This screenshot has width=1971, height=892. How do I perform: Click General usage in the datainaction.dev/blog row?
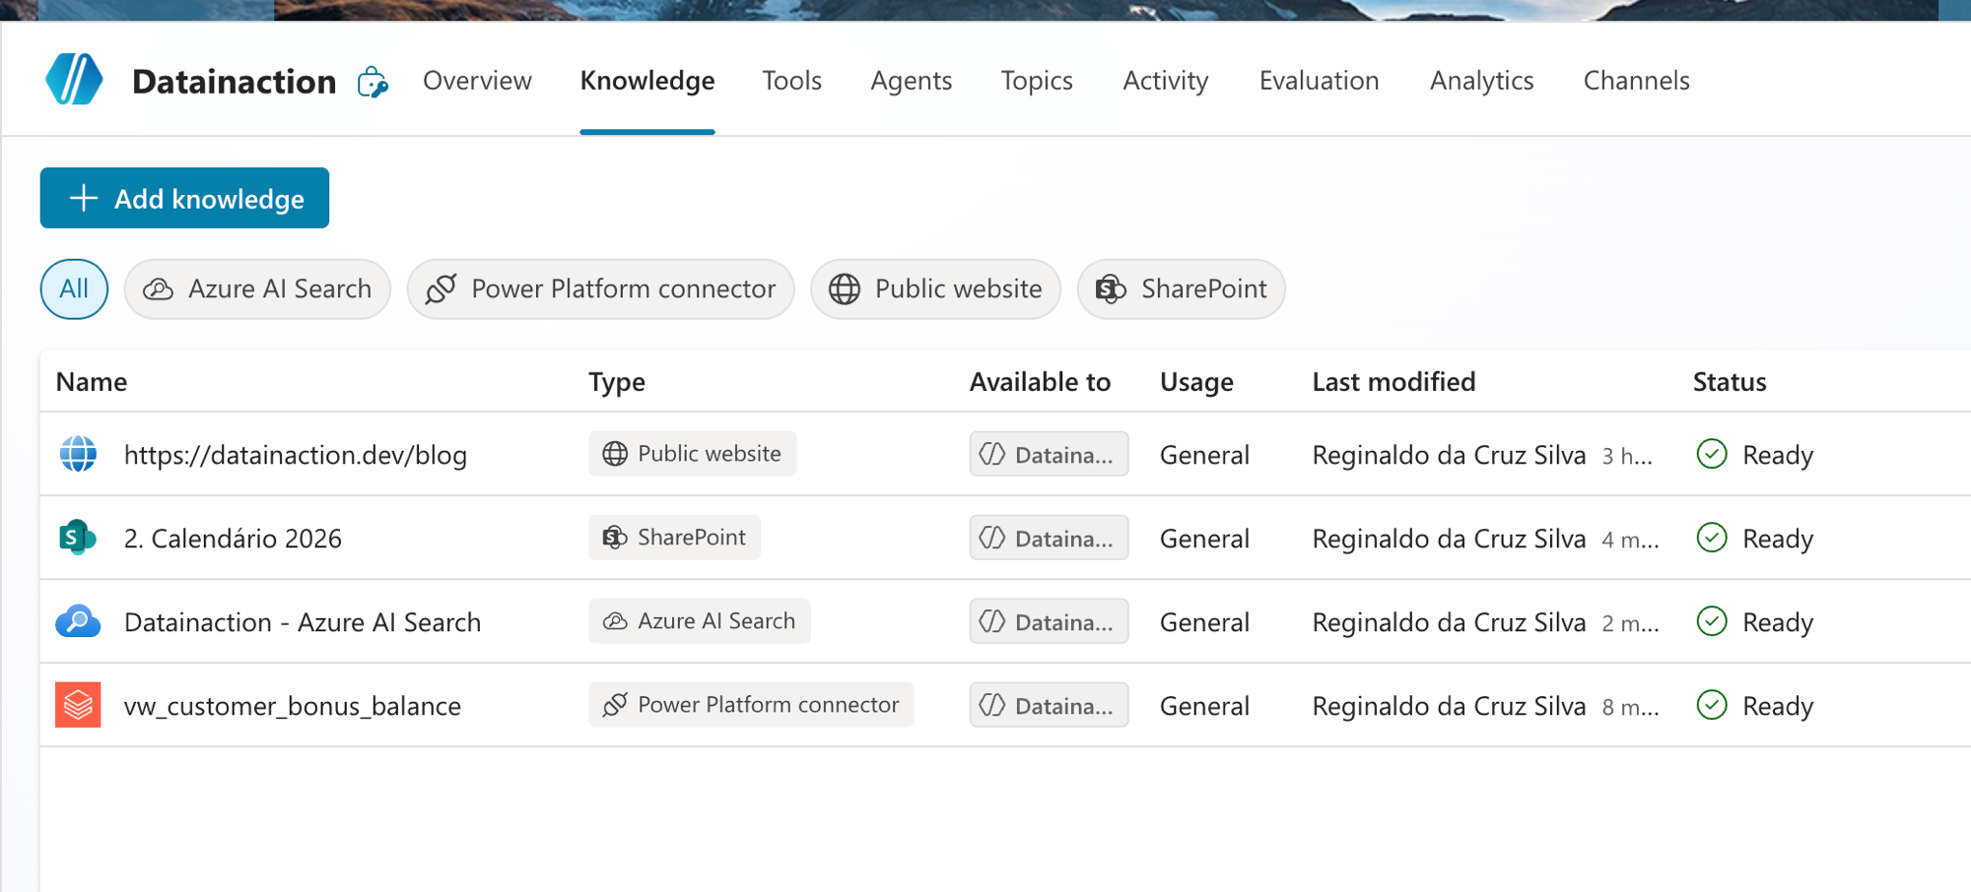(x=1204, y=455)
